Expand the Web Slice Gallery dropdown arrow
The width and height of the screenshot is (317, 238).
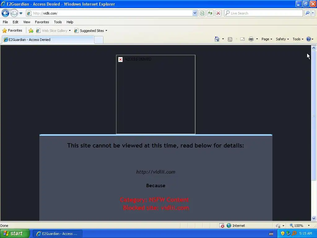pos(70,31)
